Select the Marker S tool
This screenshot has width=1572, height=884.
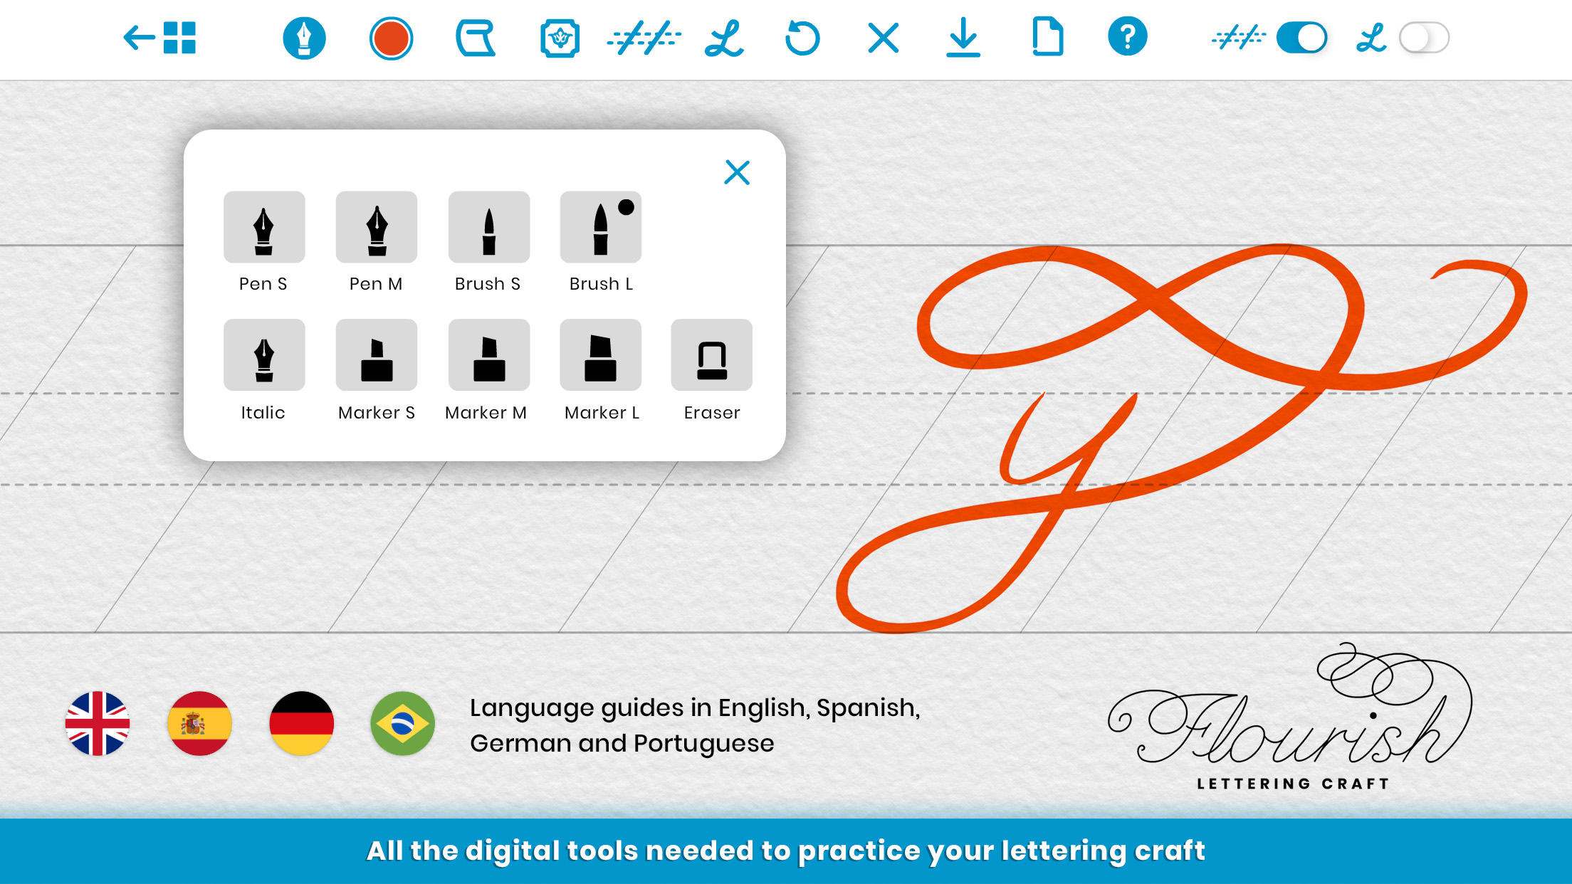point(376,355)
